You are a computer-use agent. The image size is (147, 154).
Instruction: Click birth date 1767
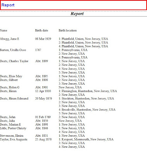[x=38, y=50]
